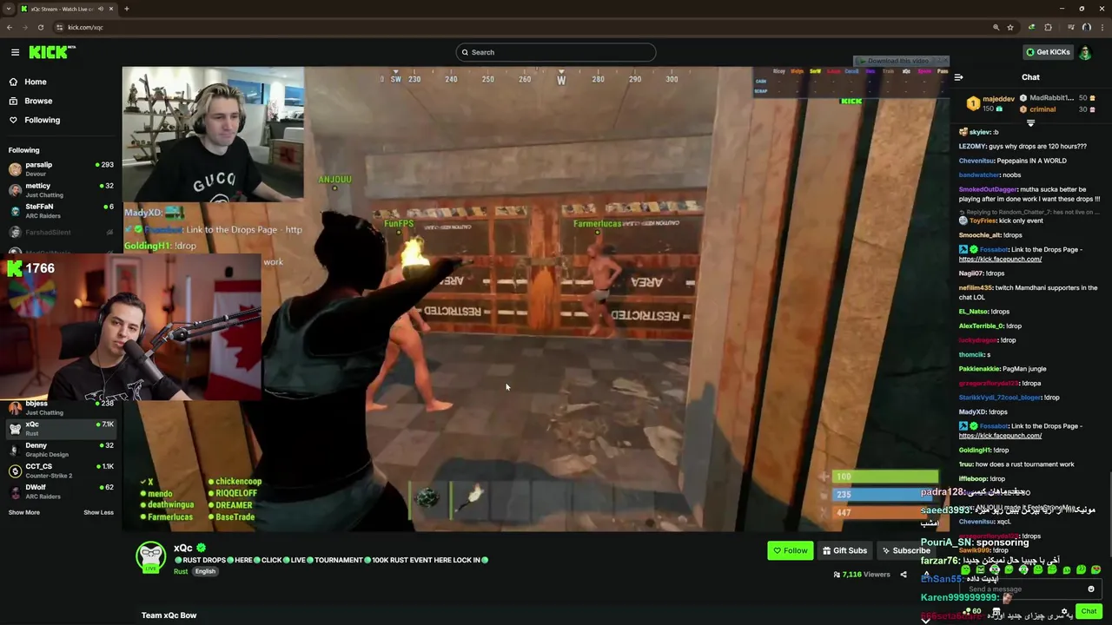The height and width of the screenshot is (625, 1112).
Task: View site information icon in address bar
Action: pyautogui.click(x=60, y=27)
